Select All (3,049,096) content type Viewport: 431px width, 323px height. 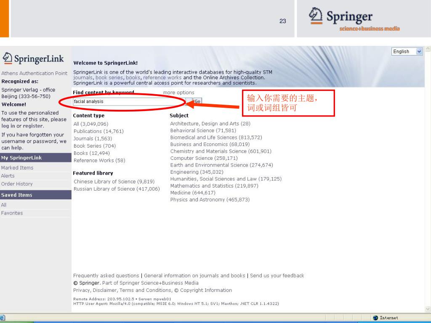(91, 124)
